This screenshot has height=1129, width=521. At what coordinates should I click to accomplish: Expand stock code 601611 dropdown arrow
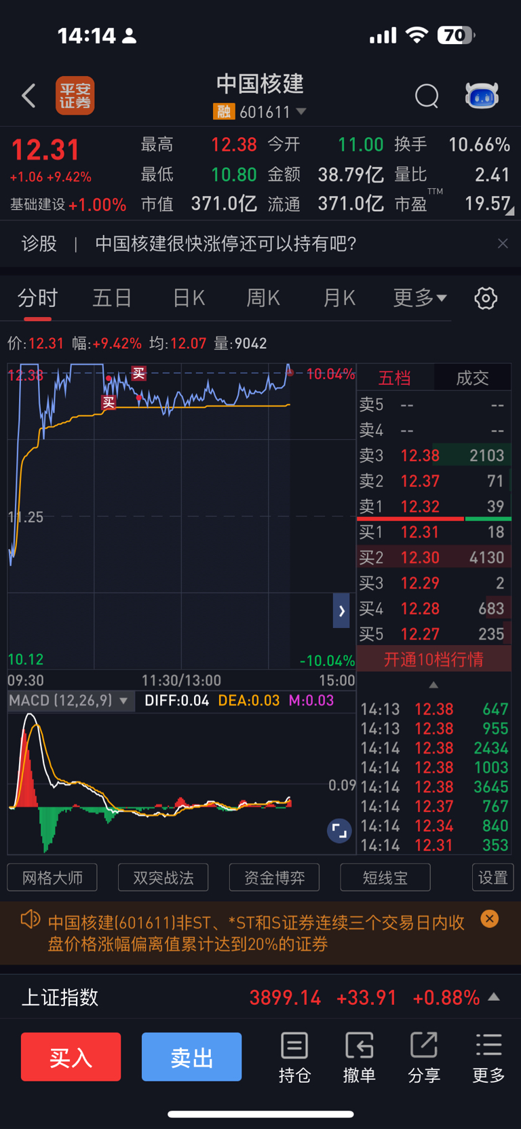coord(301,111)
